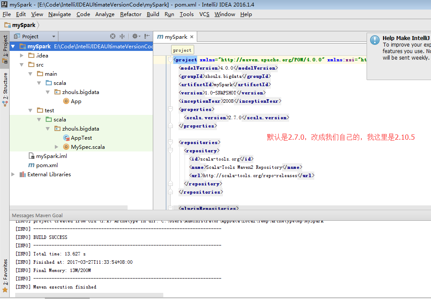Click the Project panel horizontal scrollbar
This screenshot has height=299, width=431.
68,208
